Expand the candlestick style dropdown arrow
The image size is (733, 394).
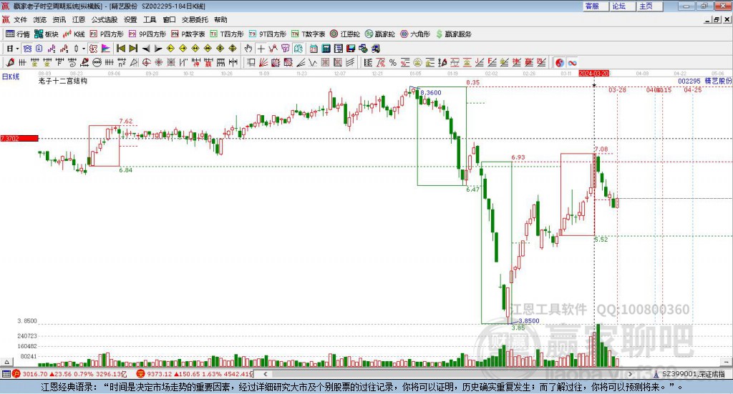(x=84, y=49)
